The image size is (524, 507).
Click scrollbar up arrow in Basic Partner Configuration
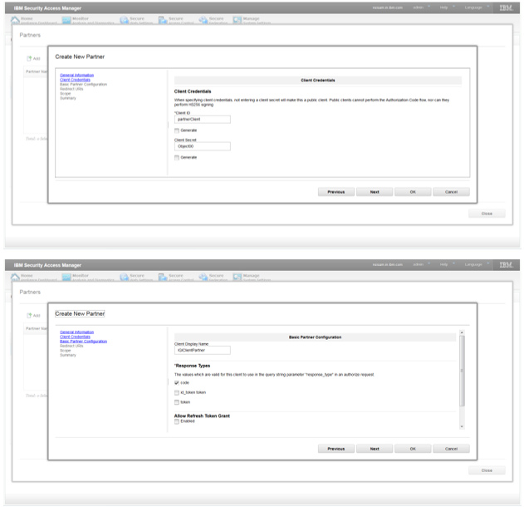pyautogui.click(x=462, y=332)
